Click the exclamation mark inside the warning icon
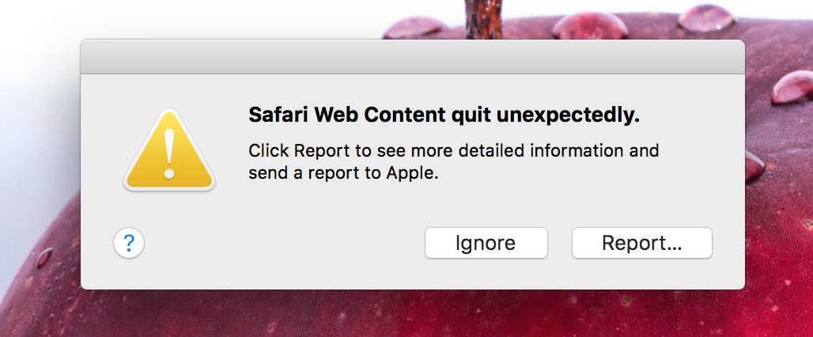The image size is (813, 337). pos(168,152)
